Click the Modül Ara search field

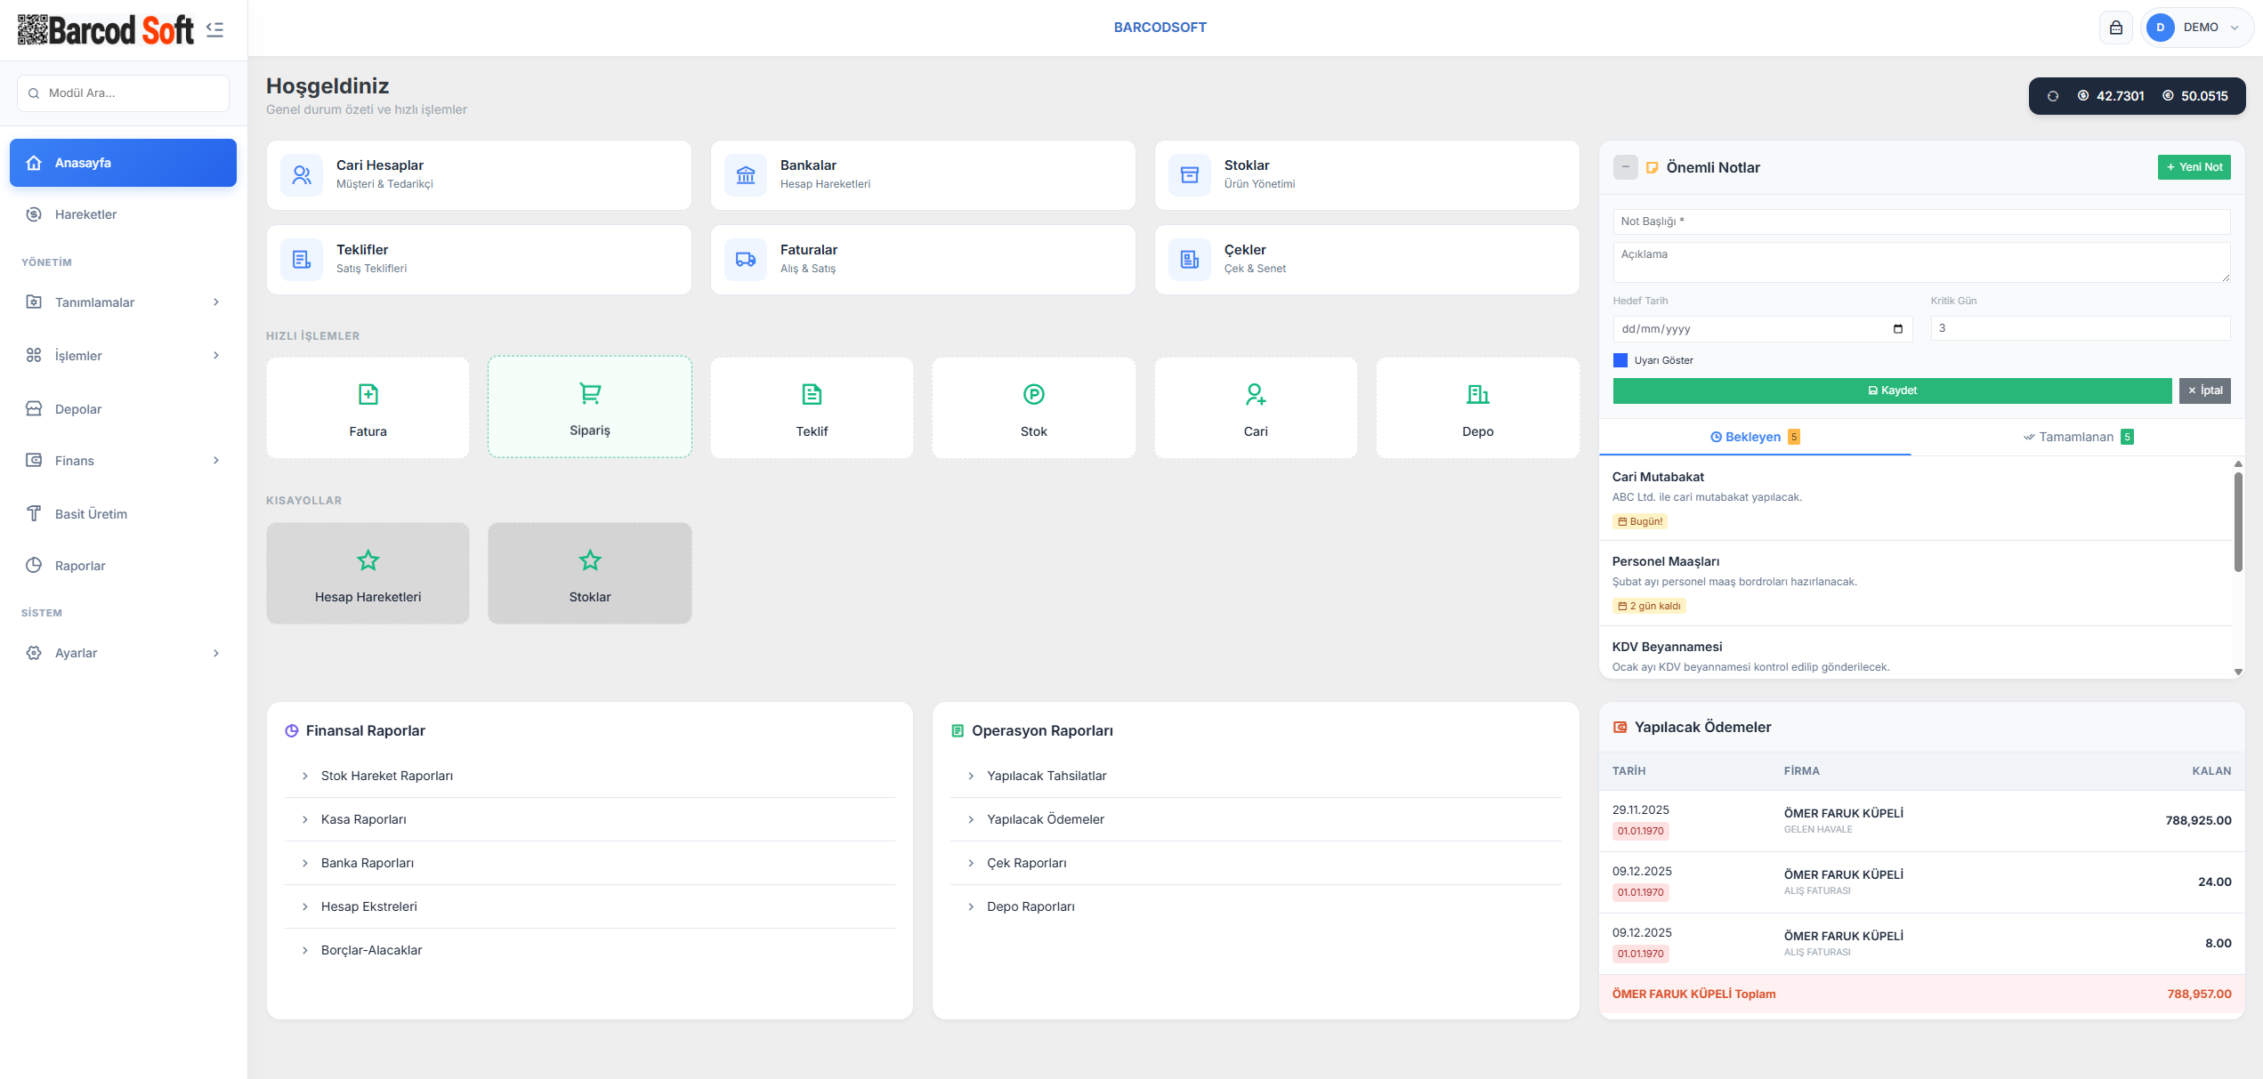[x=125, y=93]
